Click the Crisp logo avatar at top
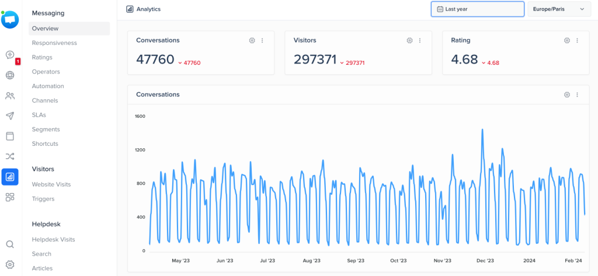 point(9,19)
